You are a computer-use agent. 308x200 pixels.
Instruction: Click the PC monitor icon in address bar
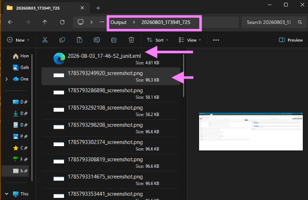[81, 22]
